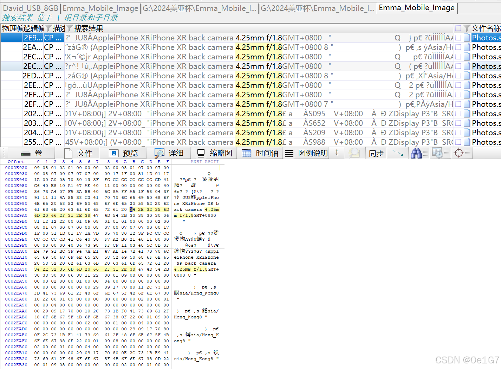
Task: Click the file icon in row 204...
Action: tap(467, 132)
